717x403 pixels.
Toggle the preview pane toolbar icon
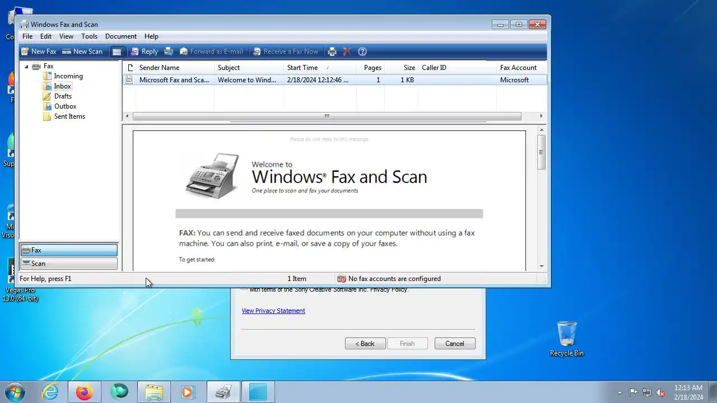117,51
